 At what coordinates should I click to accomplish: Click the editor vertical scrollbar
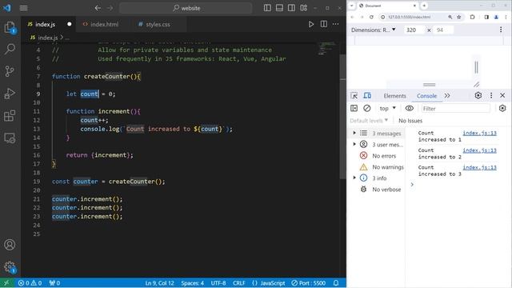342,116
